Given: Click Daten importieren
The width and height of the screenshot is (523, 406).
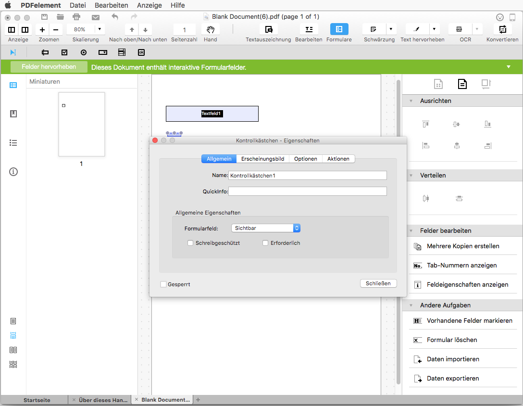Looking at the screenshot, I should tap(463, 359).
